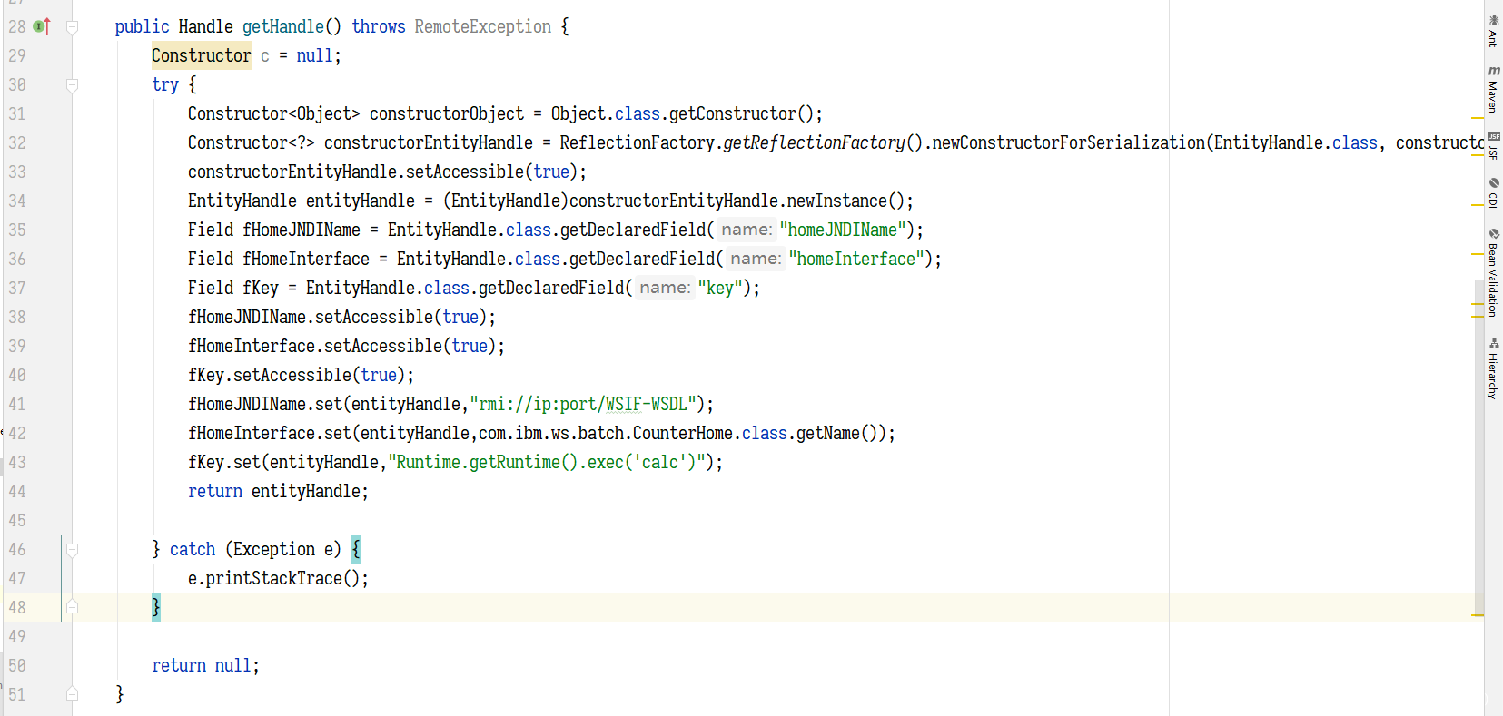Viewport: 1503px width, 716px height.
Task: Click the highlighted Constructor type on line 29
Action: pos(201,55)
